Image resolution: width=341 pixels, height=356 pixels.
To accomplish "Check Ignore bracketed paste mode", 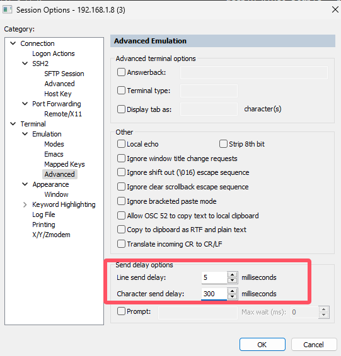I will 121,201.
